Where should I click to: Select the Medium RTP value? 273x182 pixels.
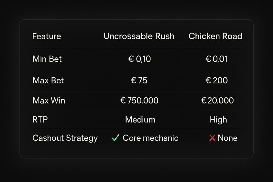click(x=140, y=120)
